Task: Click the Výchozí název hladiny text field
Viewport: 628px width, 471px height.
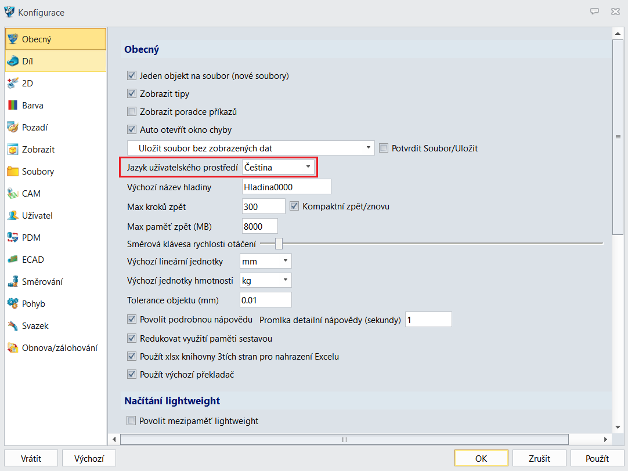Action: pyautogui.click(x=286, y=187)
